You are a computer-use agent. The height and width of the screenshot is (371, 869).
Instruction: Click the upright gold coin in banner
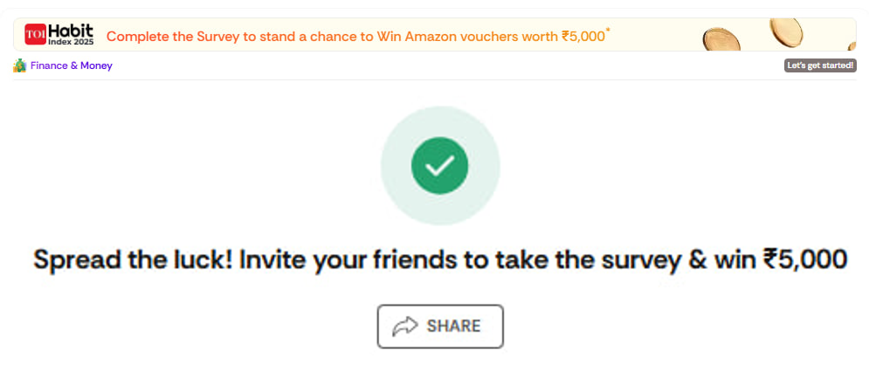click(x=785, y=32)
